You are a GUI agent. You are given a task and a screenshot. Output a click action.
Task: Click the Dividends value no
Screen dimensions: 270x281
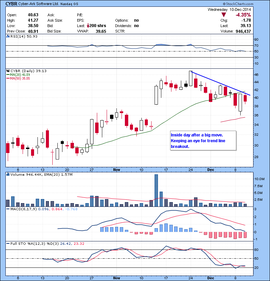tap(136, 26)
